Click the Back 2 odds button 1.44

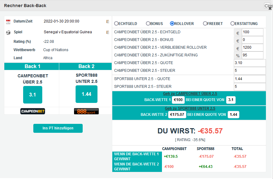point(87,94)
